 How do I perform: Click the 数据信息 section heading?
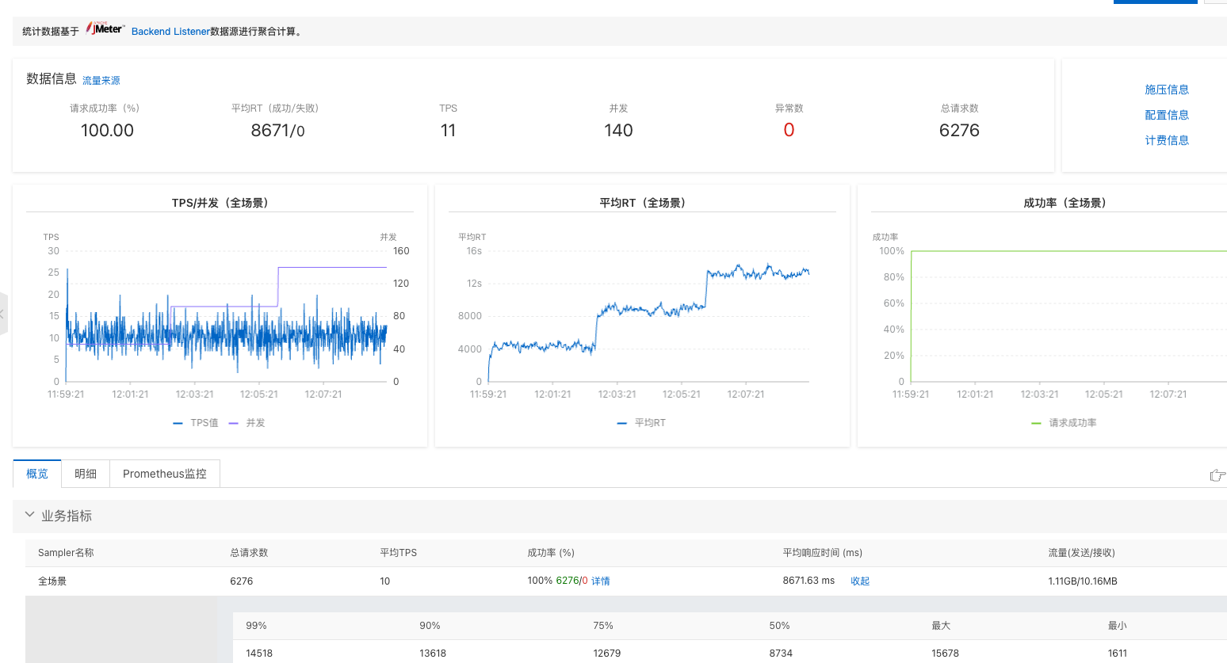(52, 78)
